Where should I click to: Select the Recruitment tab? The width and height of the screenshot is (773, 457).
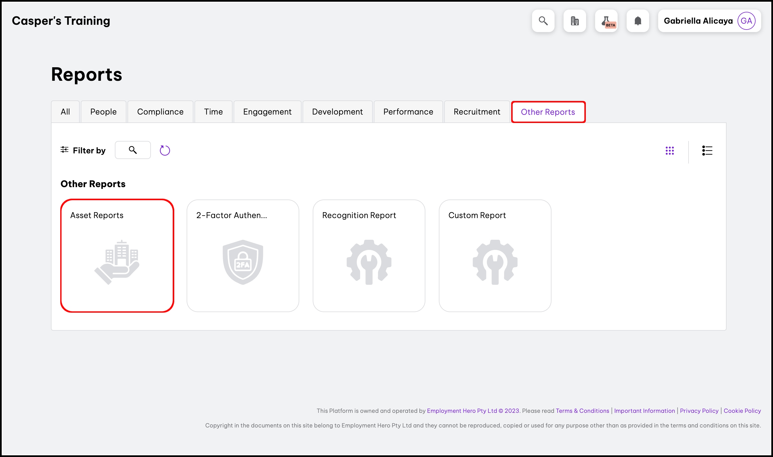click(x=477, y=112)
